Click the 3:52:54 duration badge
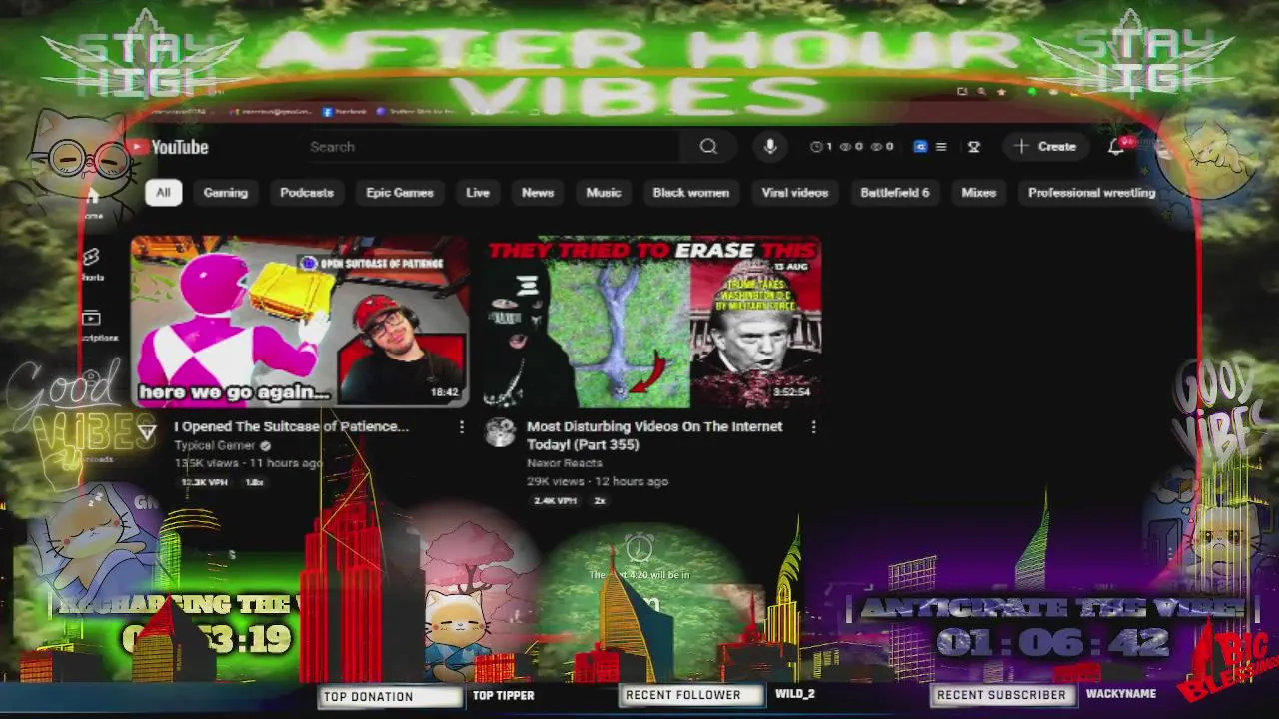The height and width of the screenshot is (719, 1279). coord(791,393)
